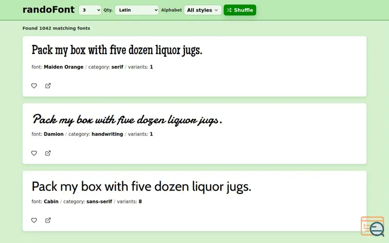Click the Damion handwriting sample sentence
389x243 pixels.
[x=127, y=120]
